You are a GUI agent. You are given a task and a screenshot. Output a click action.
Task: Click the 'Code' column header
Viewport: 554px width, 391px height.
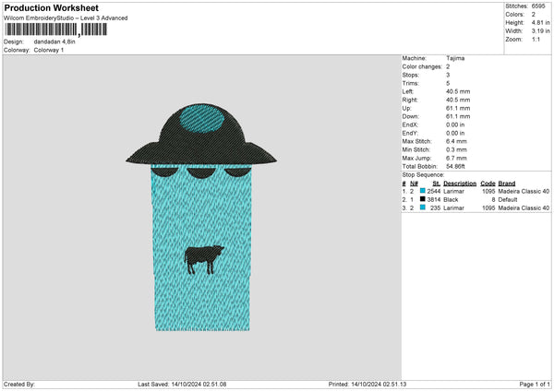488,184
